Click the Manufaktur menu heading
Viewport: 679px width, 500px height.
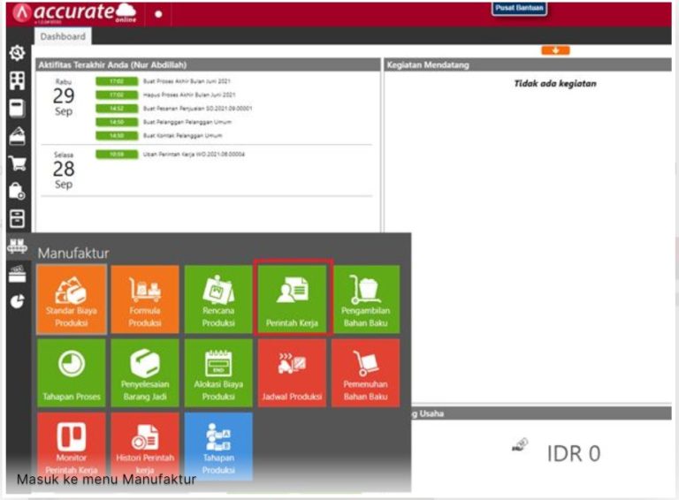point(73,253)
